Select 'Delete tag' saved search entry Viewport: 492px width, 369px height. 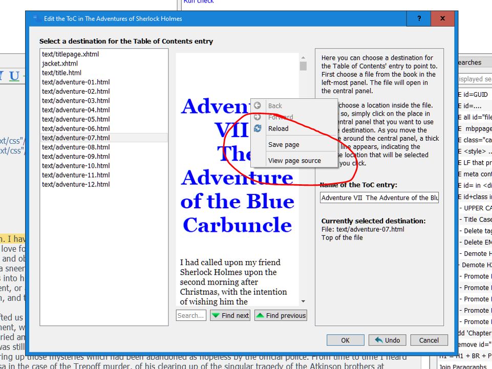tap(475, 231)
